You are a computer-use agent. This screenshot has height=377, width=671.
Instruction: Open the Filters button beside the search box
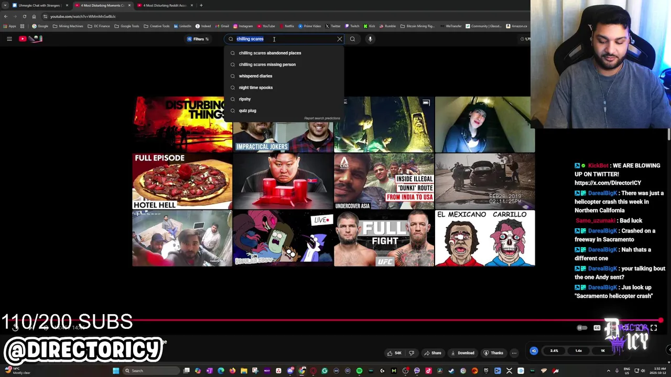point(198,39)
